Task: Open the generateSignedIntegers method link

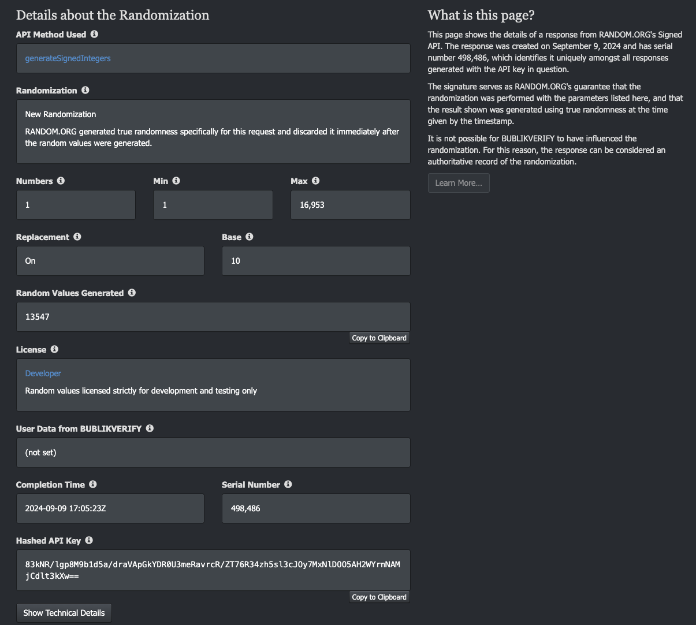Action: [x=68, y=58]
